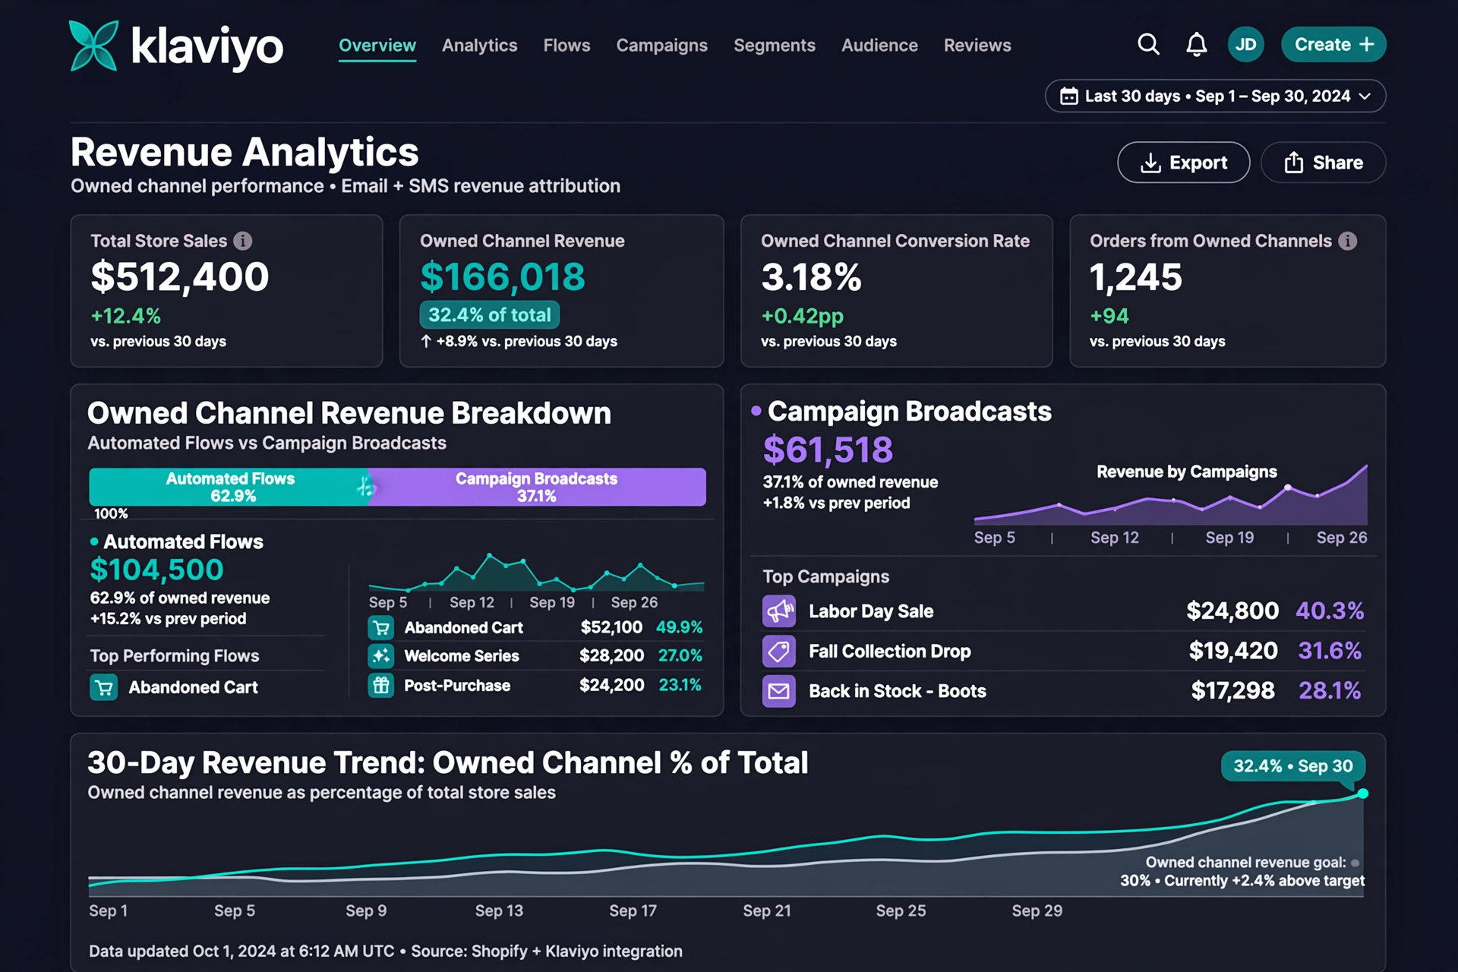This screenshot has width=1458, height=972.
Task: Click the Data updated Oct 1, 2024 footer text
Action: 386,951
